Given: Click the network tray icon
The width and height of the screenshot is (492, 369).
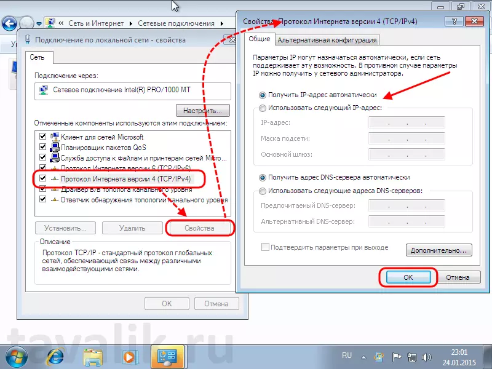Looking at the screenshot, I should coord(411,357).
